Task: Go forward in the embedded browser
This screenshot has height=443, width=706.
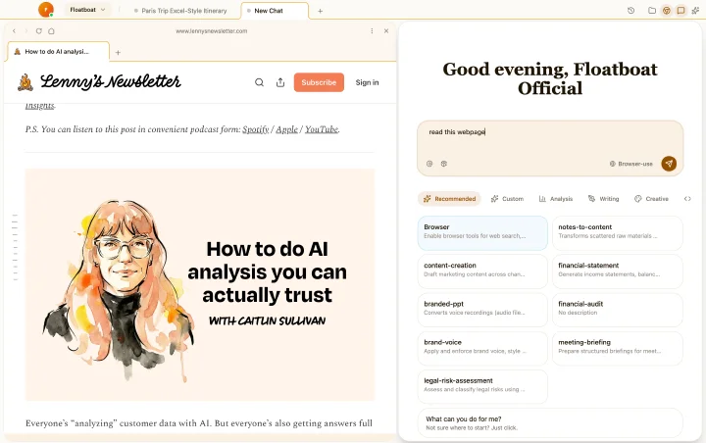Action: click(x=26, y=31)
